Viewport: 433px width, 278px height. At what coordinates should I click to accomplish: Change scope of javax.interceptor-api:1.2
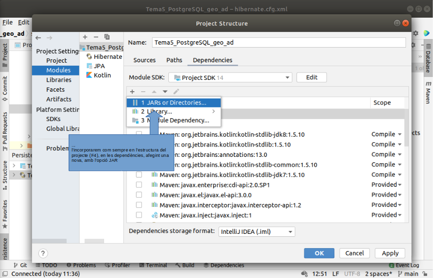coord(386,205)
